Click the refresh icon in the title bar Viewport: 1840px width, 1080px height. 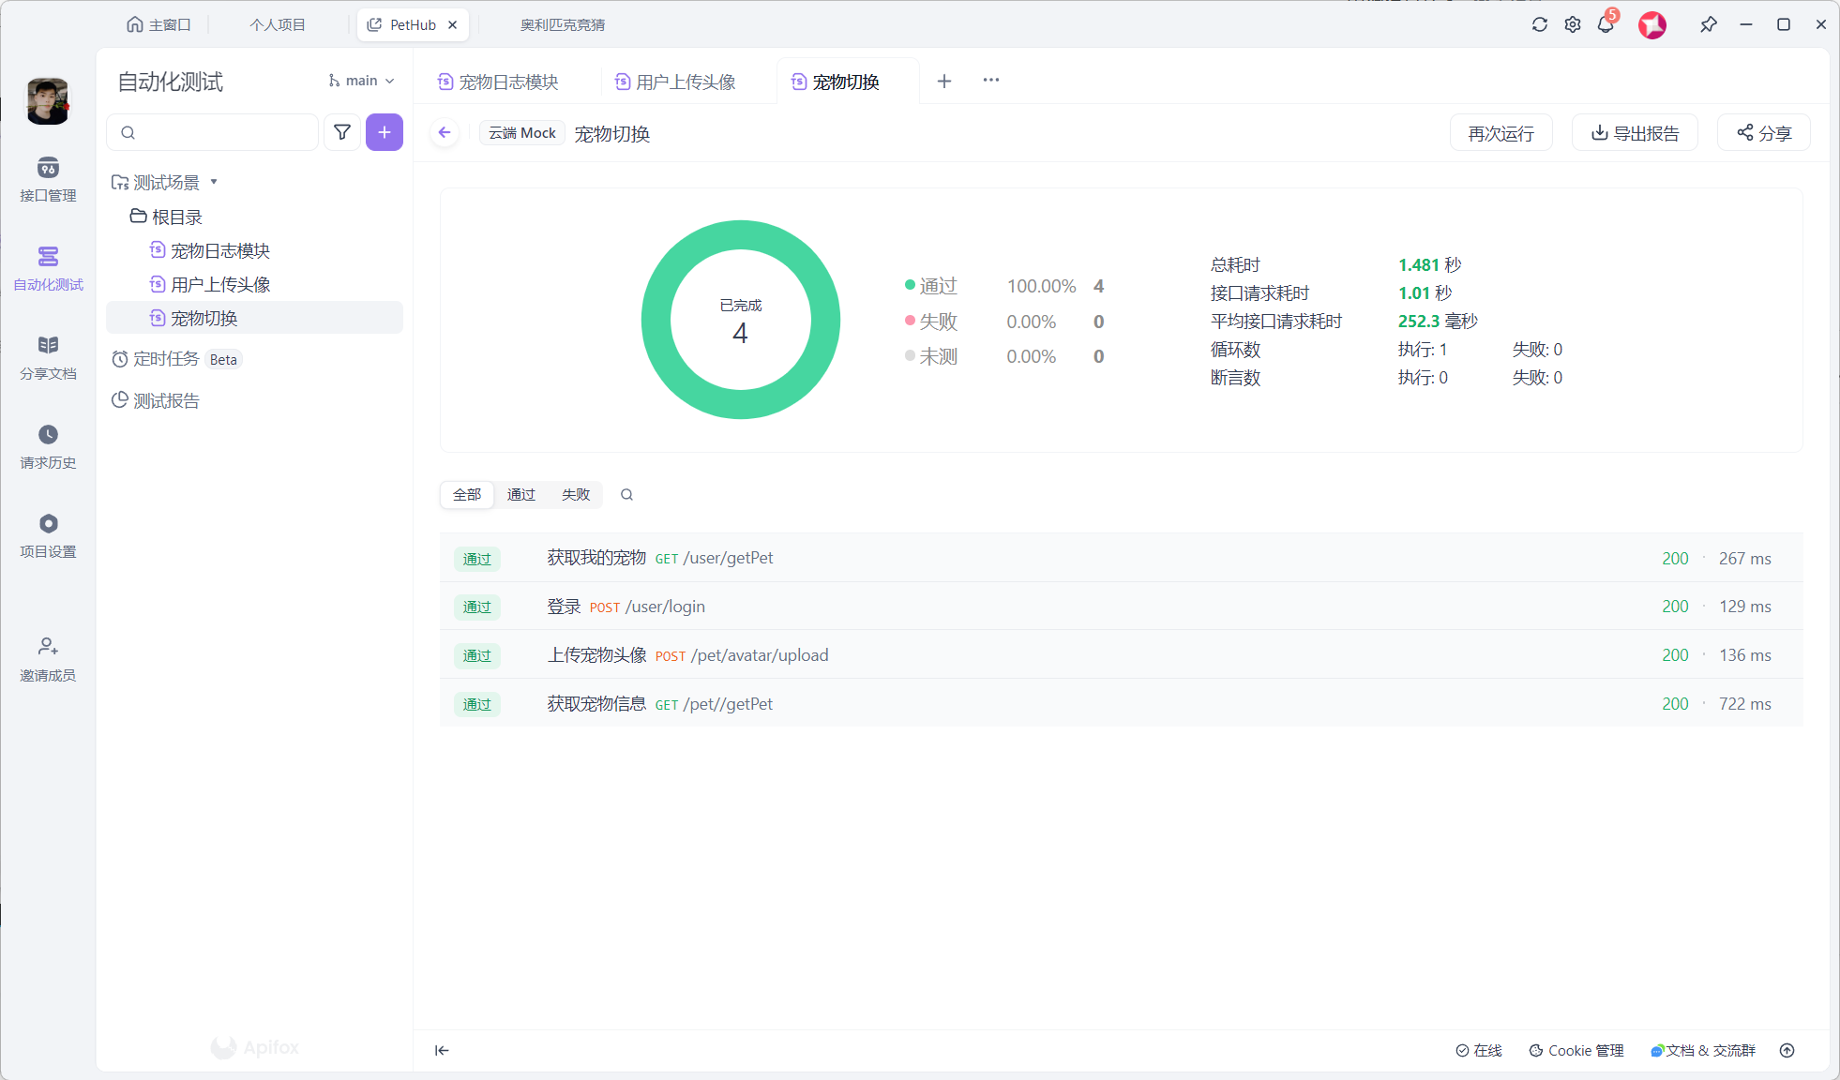tap(1540, 24)
